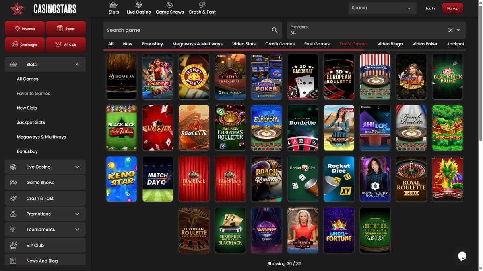Expand the Promotions sidebar section
This screenshot has width=483, height=271.
point(77,214)
